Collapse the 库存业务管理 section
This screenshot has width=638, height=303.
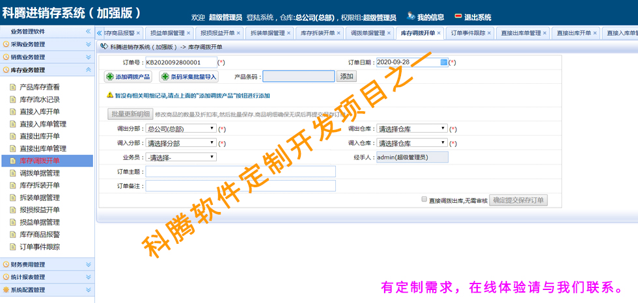point(89,70)
